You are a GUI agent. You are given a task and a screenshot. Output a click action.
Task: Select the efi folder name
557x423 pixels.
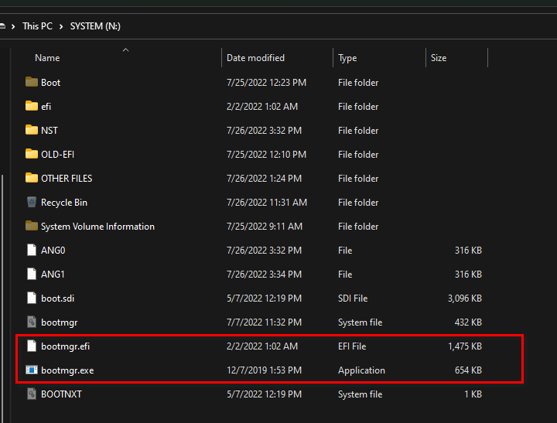[46, 106]
